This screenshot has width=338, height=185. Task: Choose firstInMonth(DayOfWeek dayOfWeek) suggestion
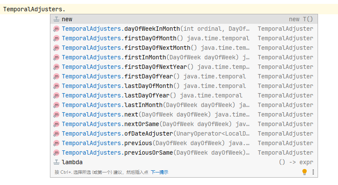(x=184, y=57)
